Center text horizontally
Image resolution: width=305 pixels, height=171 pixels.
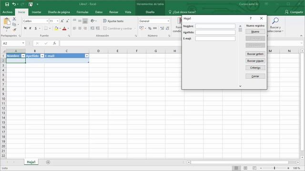[80, 28]
